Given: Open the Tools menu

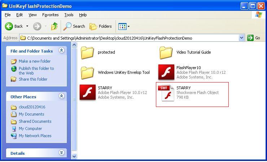Looking at the screenshot, I should coord(69,15).
